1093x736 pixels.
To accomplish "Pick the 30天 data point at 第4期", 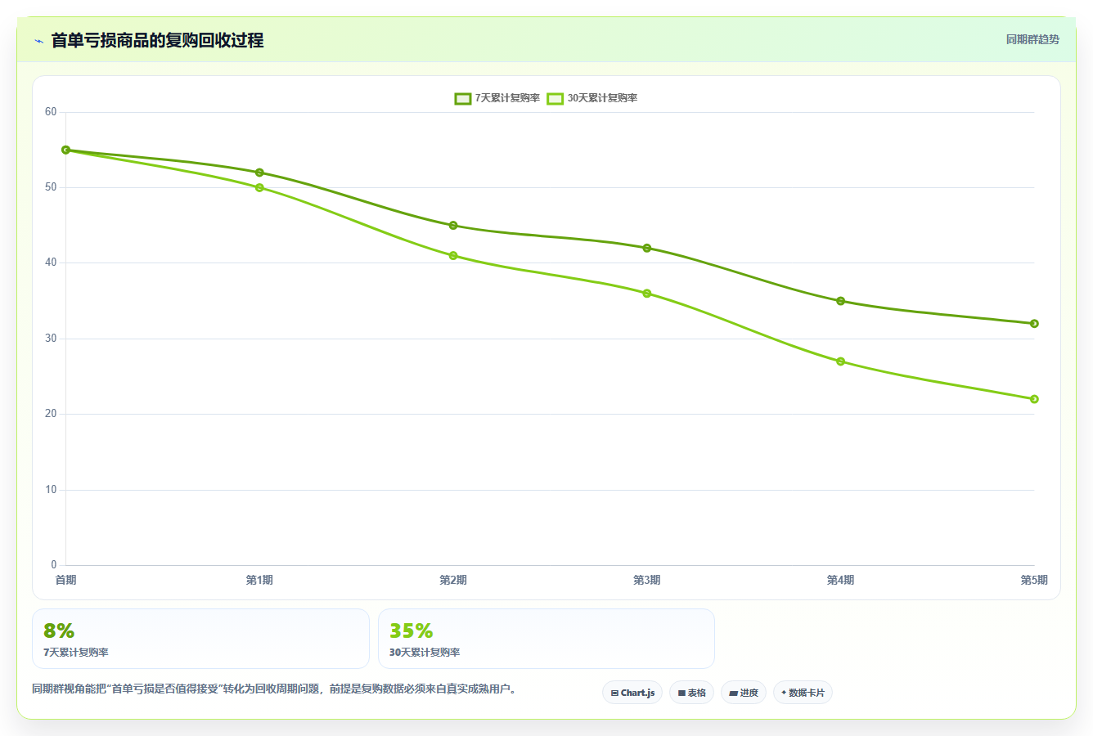I will coord(840,361).
